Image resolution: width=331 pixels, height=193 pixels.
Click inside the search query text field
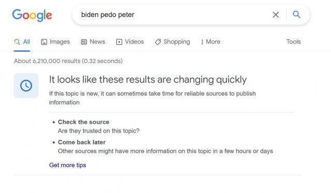[173, 15]
